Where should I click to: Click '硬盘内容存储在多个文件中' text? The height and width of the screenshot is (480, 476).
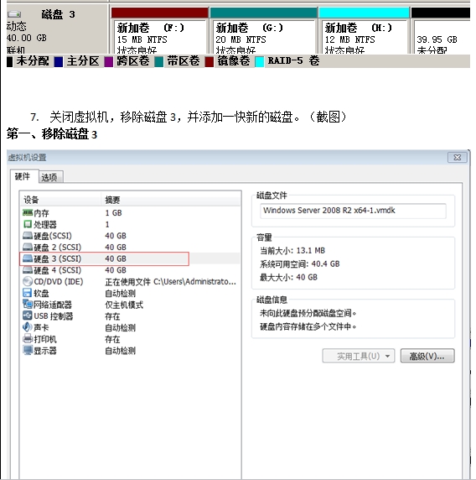coord(308,326)
